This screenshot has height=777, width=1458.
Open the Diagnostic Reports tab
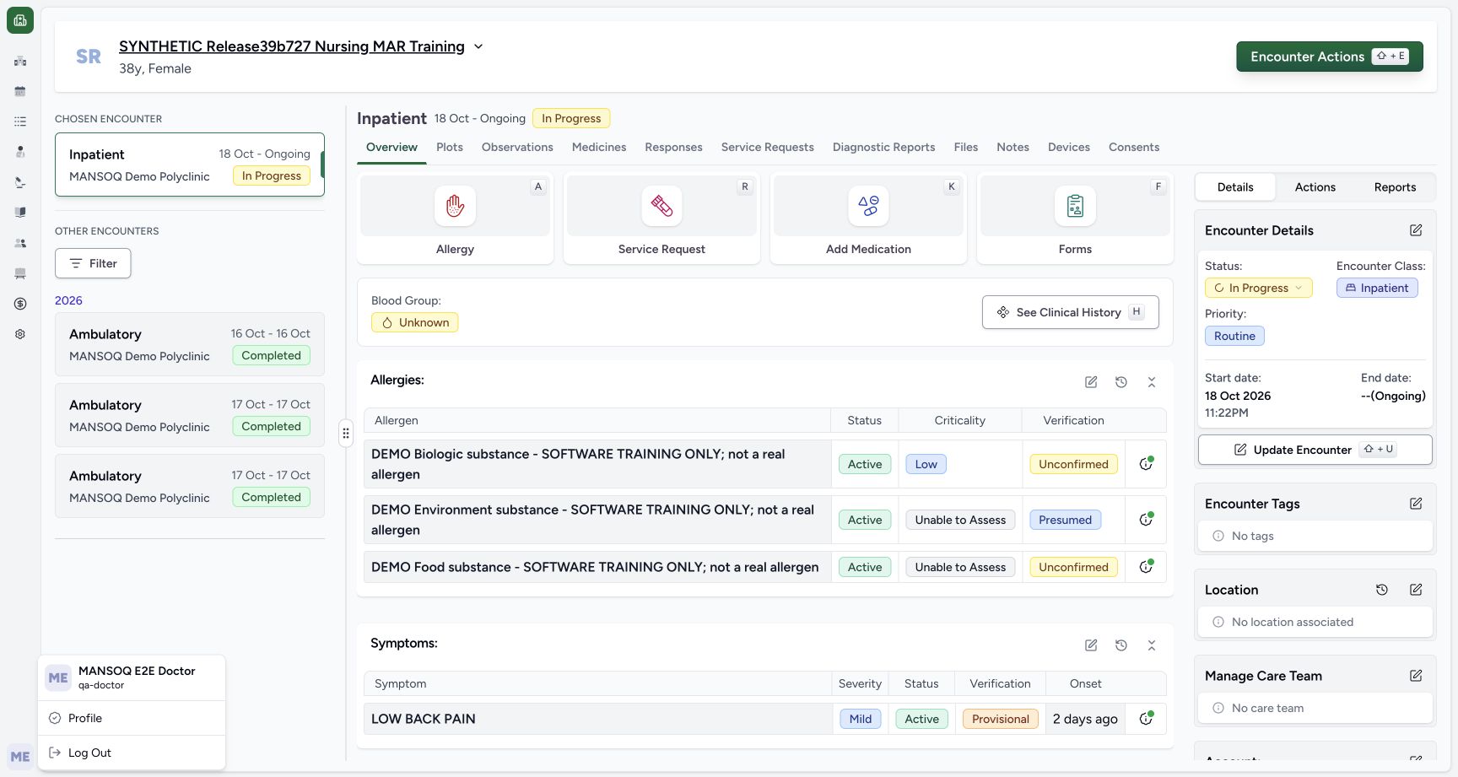[884, 147]
